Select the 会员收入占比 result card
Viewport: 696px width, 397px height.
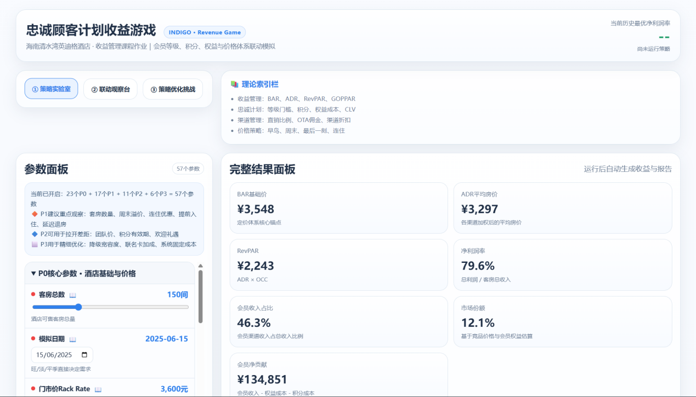click(x=338, y=322)
